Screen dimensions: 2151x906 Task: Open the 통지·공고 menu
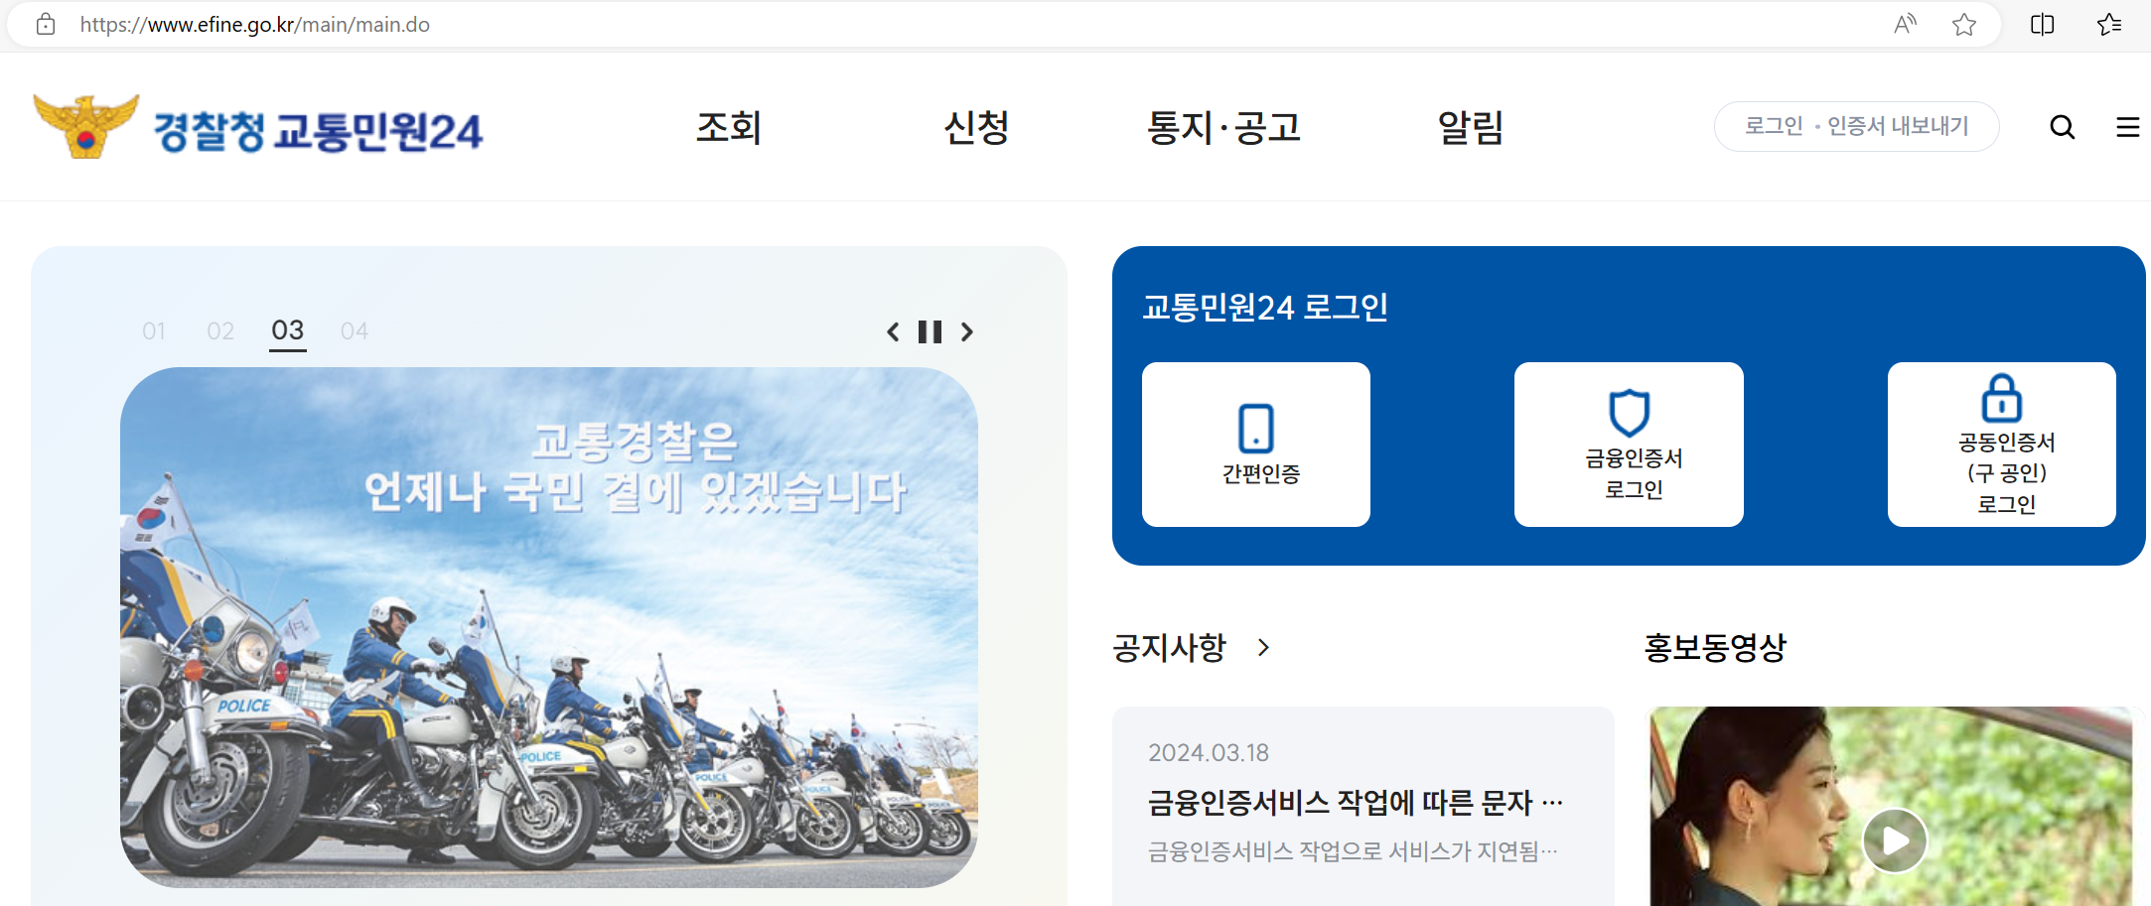(x=1223, y=127)
